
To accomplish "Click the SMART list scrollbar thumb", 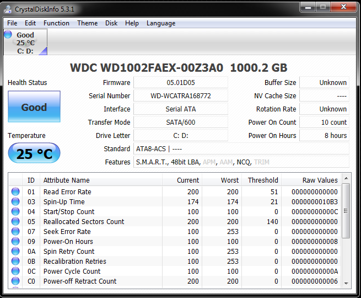I will (x=346, y=211).
